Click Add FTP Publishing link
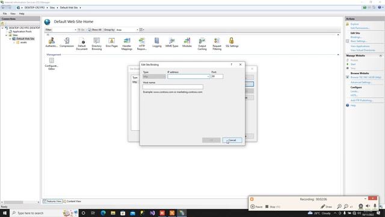The height and width of the screenshot is (217, 385). point(362,101)
